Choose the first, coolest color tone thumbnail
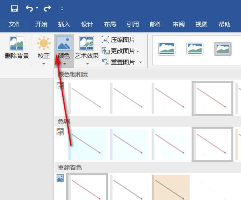This screenshot has height=200, width=241. (x=87, y=144)
